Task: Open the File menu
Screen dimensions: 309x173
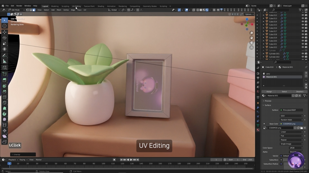Action: [7, 6]
